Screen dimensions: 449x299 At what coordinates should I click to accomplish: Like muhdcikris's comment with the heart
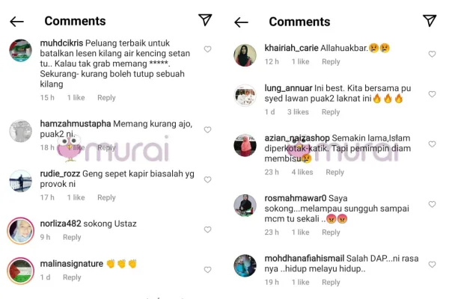pos(207,49)
